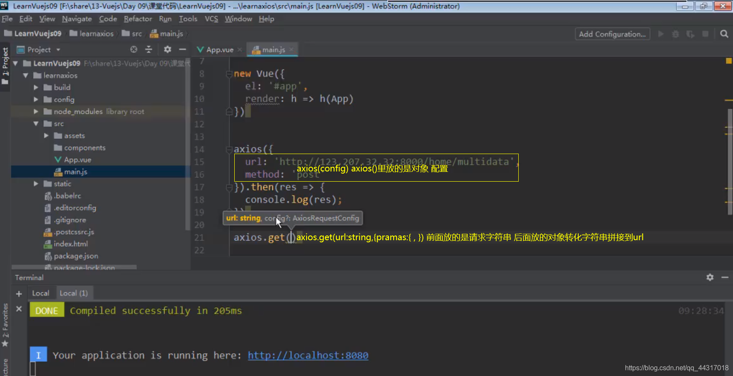
Task: Click Add Configuration button
Action: pos(612,34)
